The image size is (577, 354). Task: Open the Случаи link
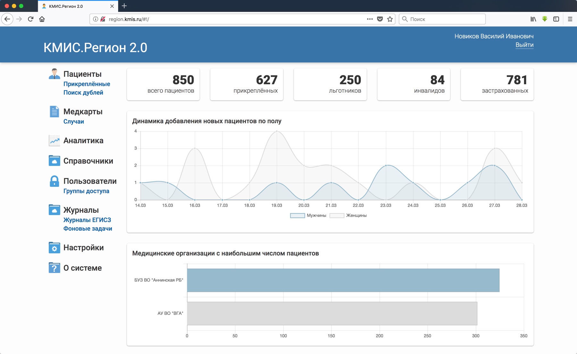74,121
